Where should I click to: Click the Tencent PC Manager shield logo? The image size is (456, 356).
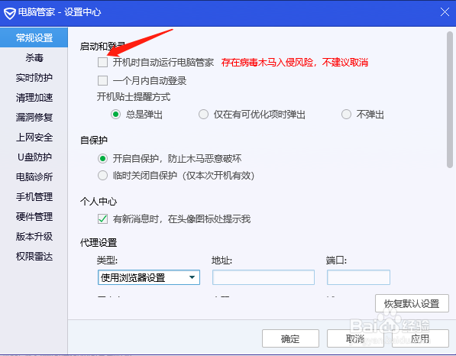(x=10, y=13)
